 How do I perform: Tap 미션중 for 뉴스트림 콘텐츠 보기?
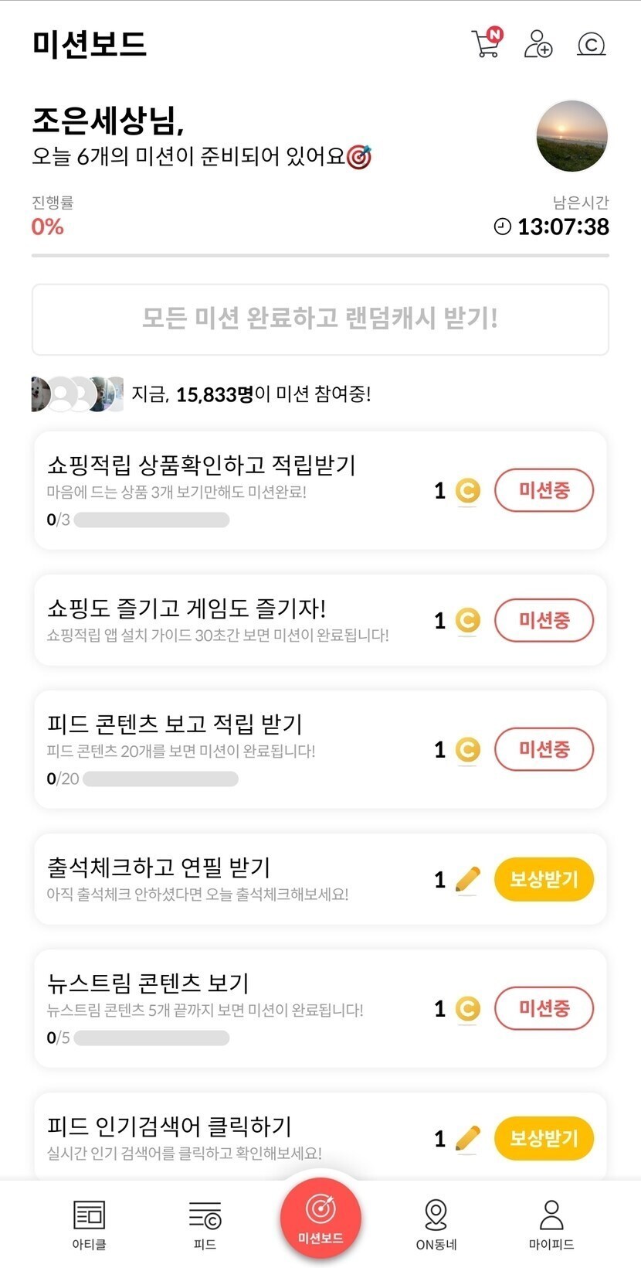tap(544, 1008)
